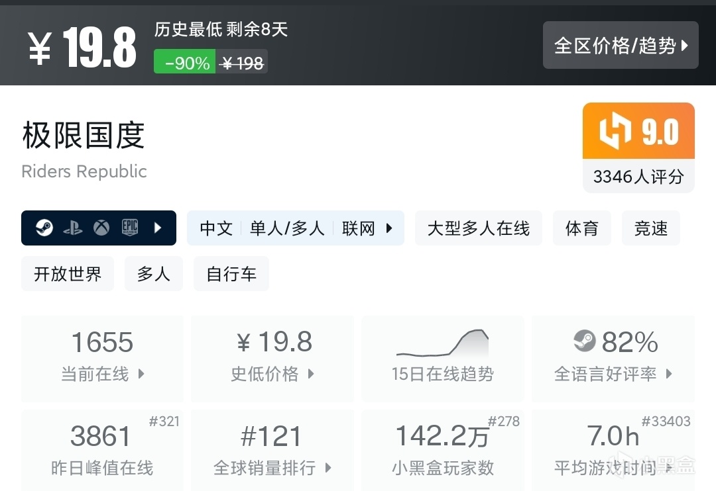Tap the -90% discount badge
The height and width of the screenshot is (491, 716).
pos(185,63)
